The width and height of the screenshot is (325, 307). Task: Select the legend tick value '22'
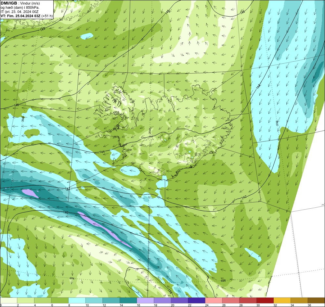pos(190,305)
